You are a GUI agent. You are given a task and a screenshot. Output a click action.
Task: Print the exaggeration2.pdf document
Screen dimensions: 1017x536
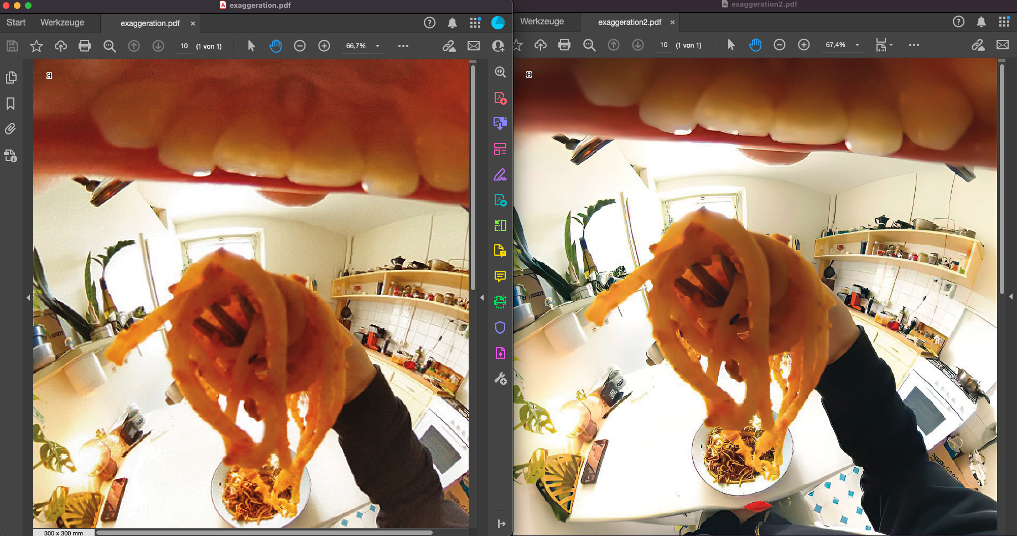click(564, 45)
